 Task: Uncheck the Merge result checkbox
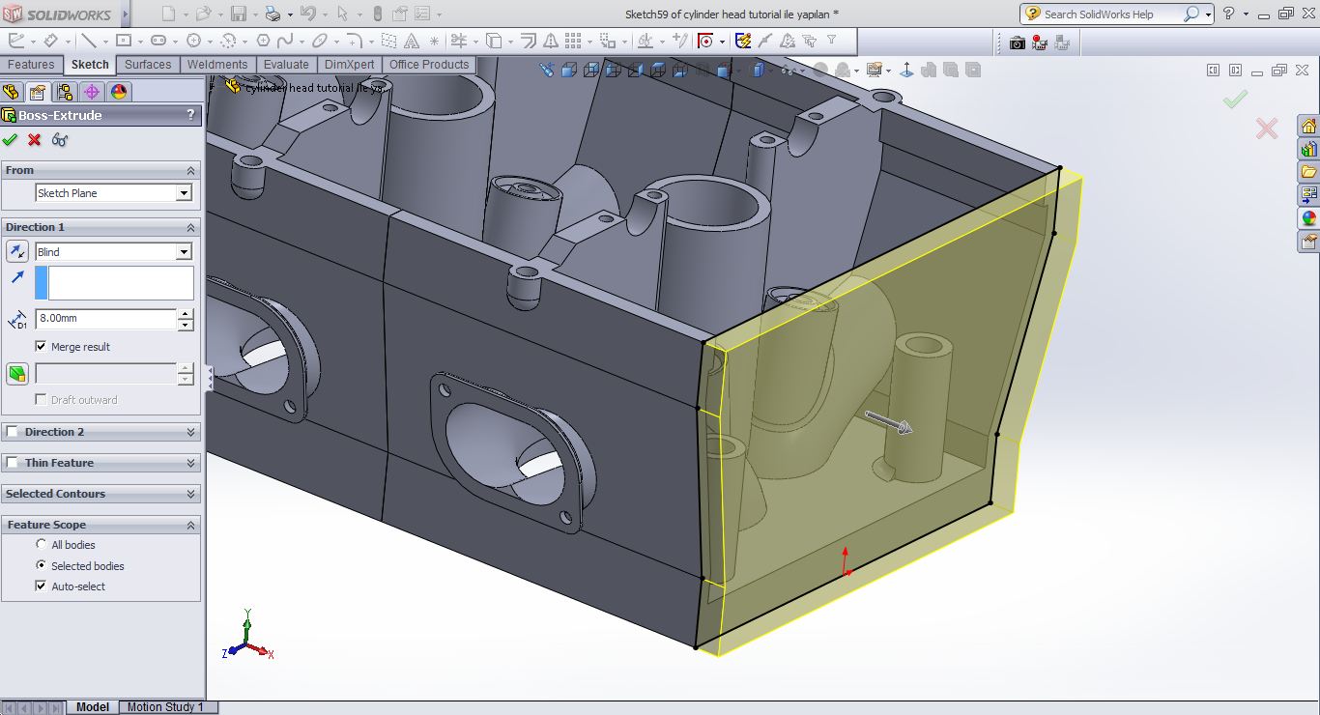(x=41, y=346)
